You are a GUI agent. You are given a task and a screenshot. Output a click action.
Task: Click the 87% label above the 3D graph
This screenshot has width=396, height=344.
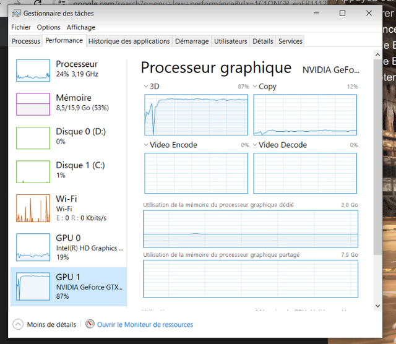[243, 87]
